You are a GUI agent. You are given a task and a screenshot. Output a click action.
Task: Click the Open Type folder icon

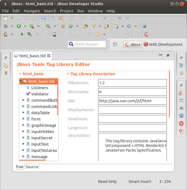pyautogui.click(x=86, y=26)
